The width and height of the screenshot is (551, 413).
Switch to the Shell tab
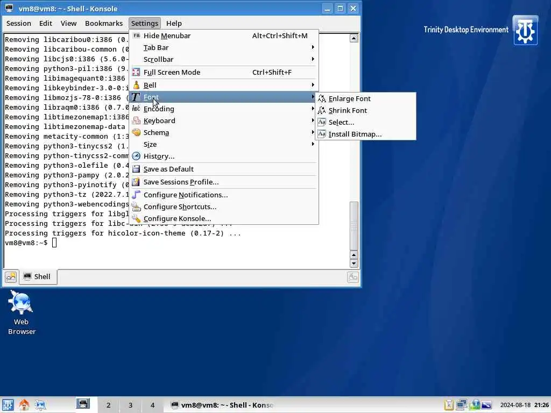point(38,277)
